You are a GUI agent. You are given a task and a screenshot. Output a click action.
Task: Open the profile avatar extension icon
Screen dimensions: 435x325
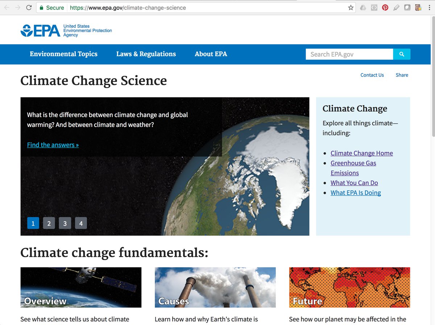tap(418, 8)
